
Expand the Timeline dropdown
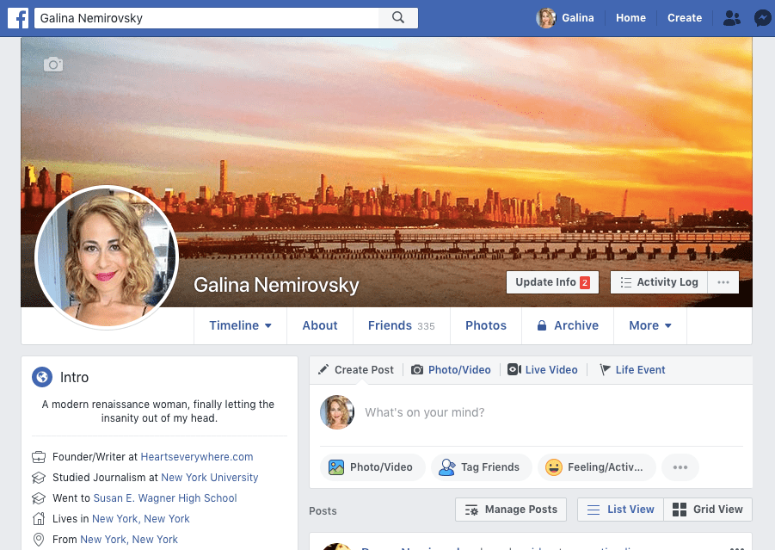click(x=241, y=325)
